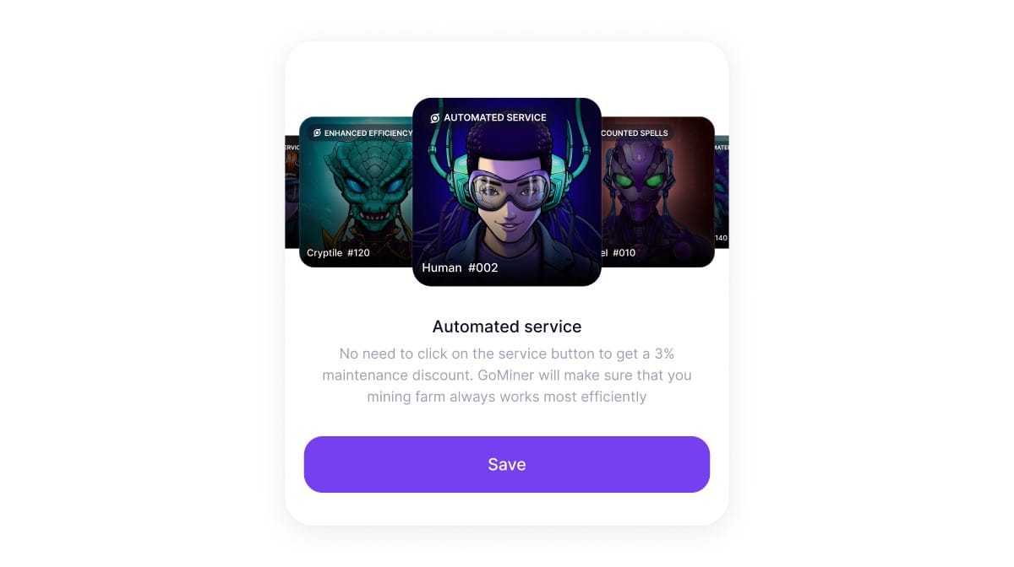Image resolution: width=1014 pixels, height=567 pixels.
Task: Click the DISCOUNTED SPELLS badge label
Action: click(635, 133)
